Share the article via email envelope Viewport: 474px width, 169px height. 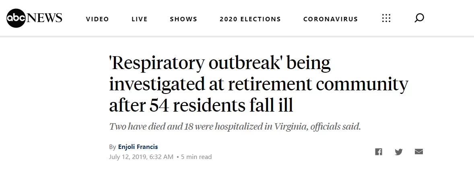419,151
